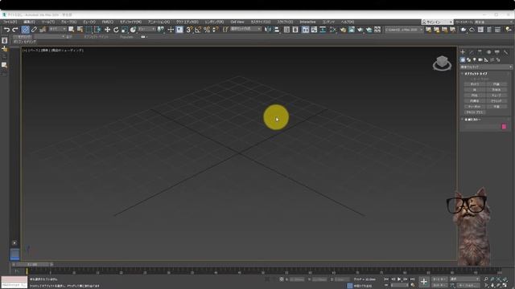
Task: Click the Undo arrow icon
Action: (6, 30)
